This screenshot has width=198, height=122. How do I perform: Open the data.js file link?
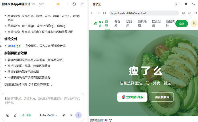(14, 46)
